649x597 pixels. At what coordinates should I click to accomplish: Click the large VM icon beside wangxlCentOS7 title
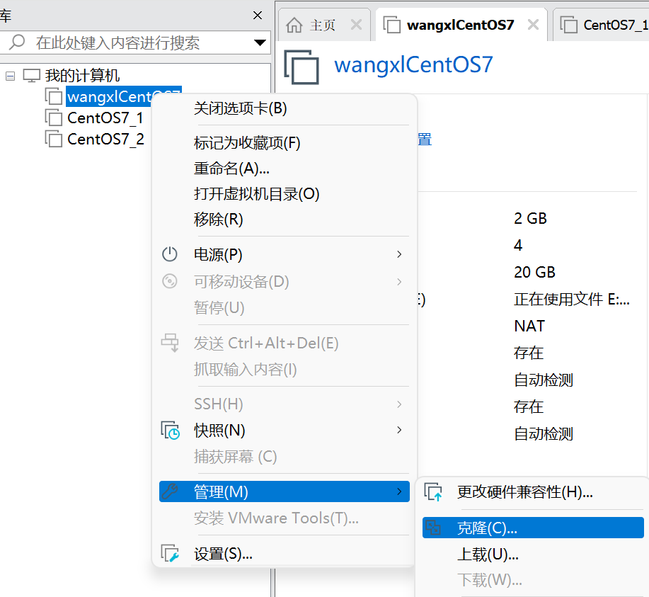pyautogui.click(x=301, y=67)
